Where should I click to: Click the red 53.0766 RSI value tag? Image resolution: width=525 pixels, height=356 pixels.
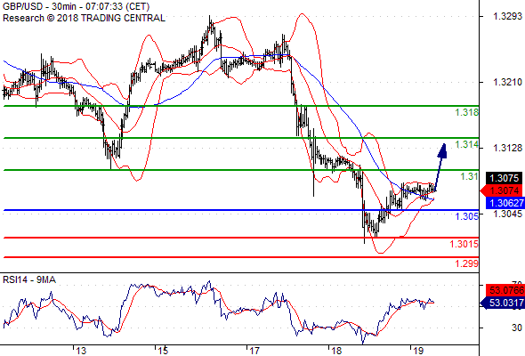[505, 290]
